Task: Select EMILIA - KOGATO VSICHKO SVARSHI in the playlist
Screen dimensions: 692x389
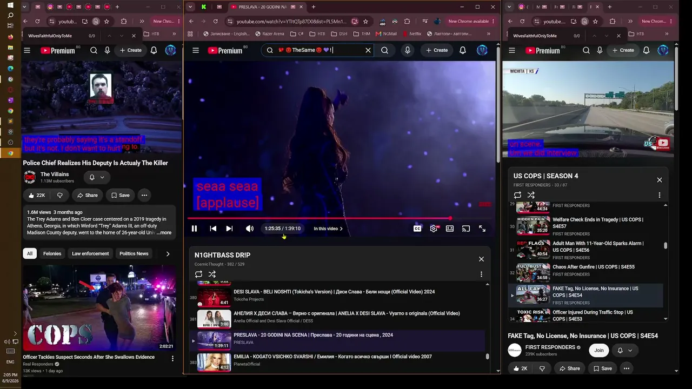Action: 332,357
